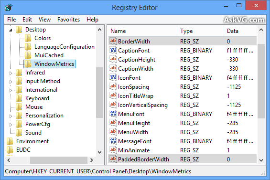
Task: Click the CaptionHeight data value -330
Action: 232,60
